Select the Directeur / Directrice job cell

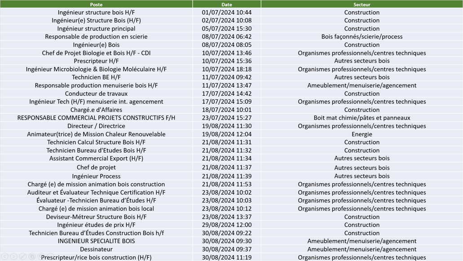click(x=96, y=126)
